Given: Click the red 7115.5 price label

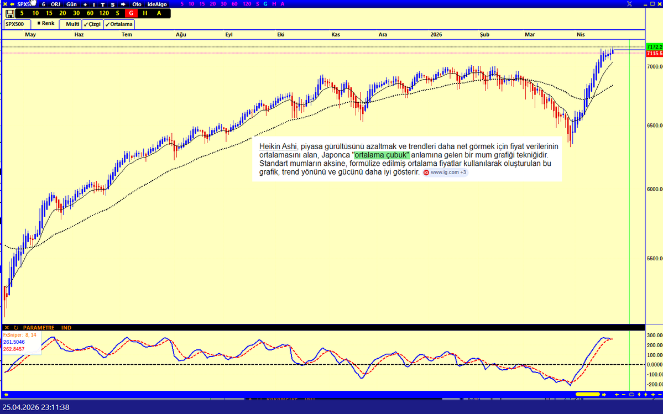Looking at the screenshot, I should [x=654, y=54].
